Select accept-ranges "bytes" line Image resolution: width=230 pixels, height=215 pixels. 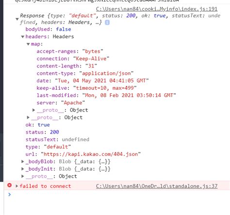coord(70,51)
